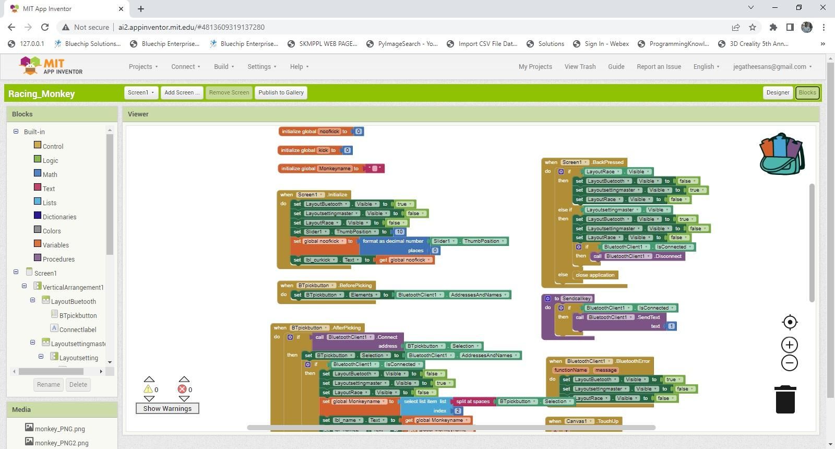
Task: Open if-block mutator gear in BackPressed
Action: point(561,171)
